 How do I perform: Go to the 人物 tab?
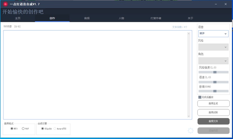[x=121, y=18]
